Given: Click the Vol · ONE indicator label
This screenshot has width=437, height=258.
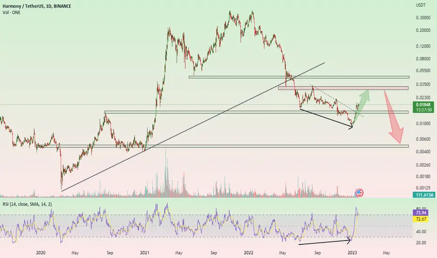Looking at the screenshot, I should click(11, 12).
